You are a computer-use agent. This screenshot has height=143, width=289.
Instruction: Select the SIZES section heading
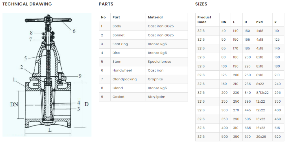(x=201, y=4)
